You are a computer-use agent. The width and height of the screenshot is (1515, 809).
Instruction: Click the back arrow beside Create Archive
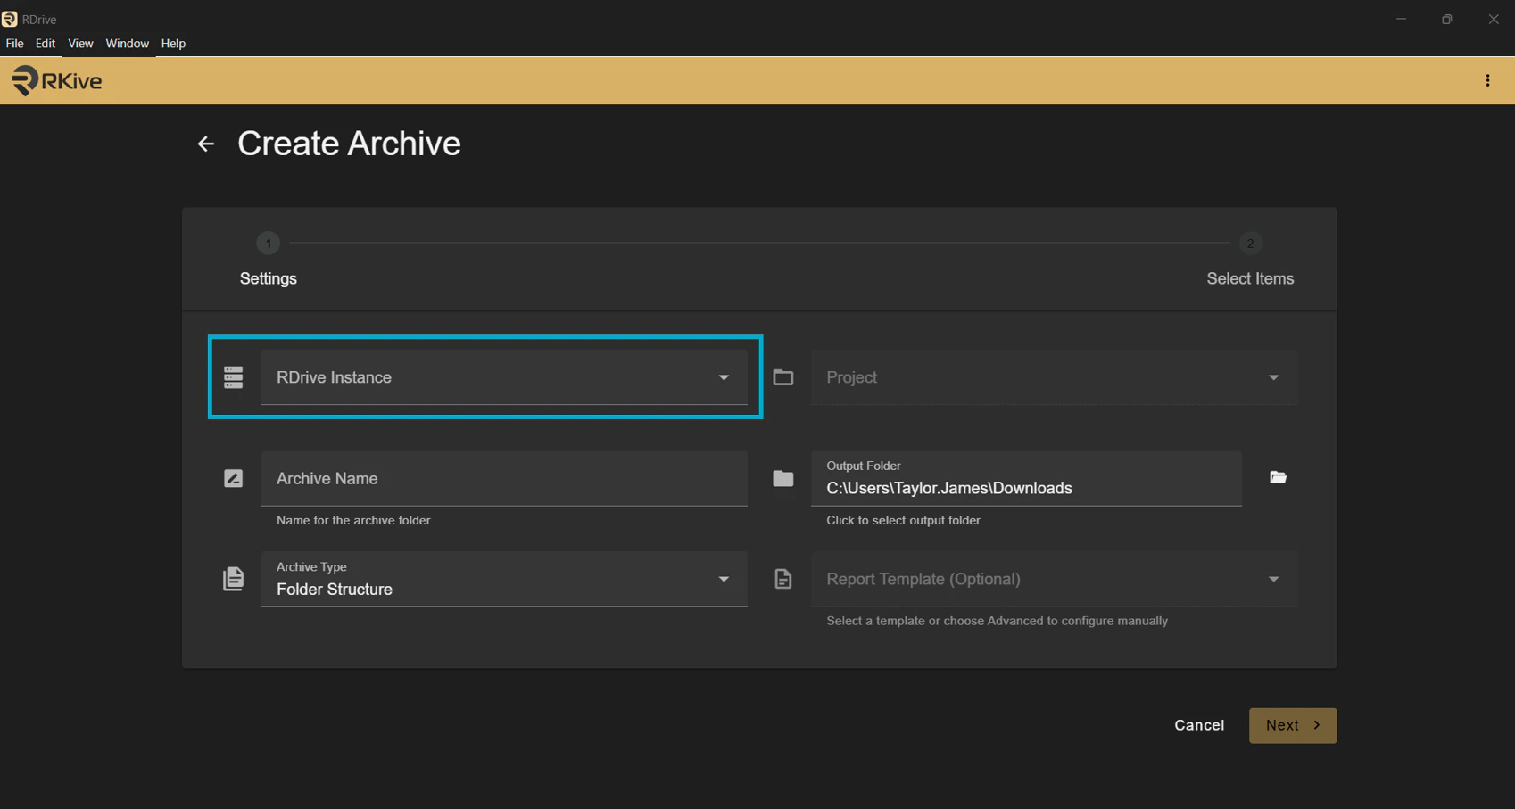point(206,144)
